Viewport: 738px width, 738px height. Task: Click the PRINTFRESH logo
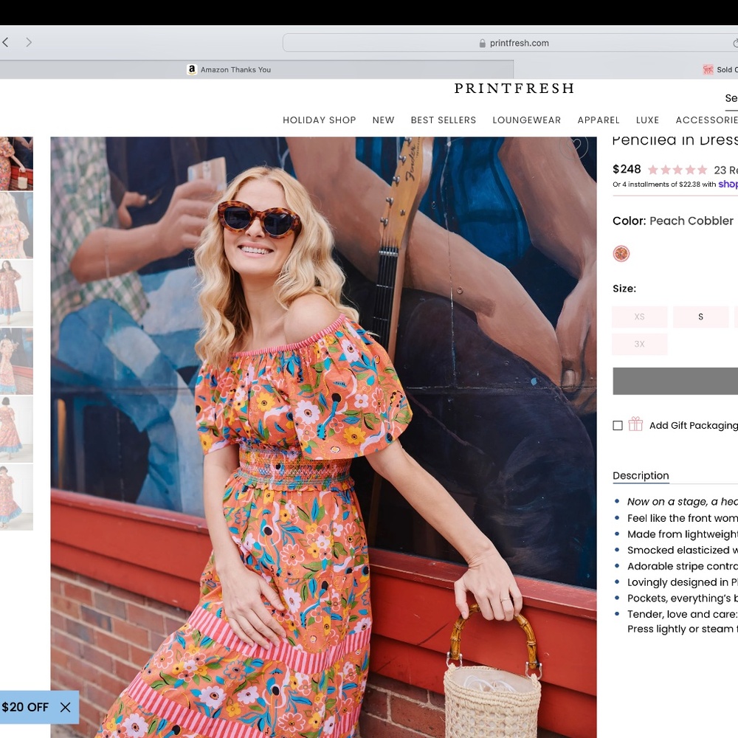click(x=514, y=89)
